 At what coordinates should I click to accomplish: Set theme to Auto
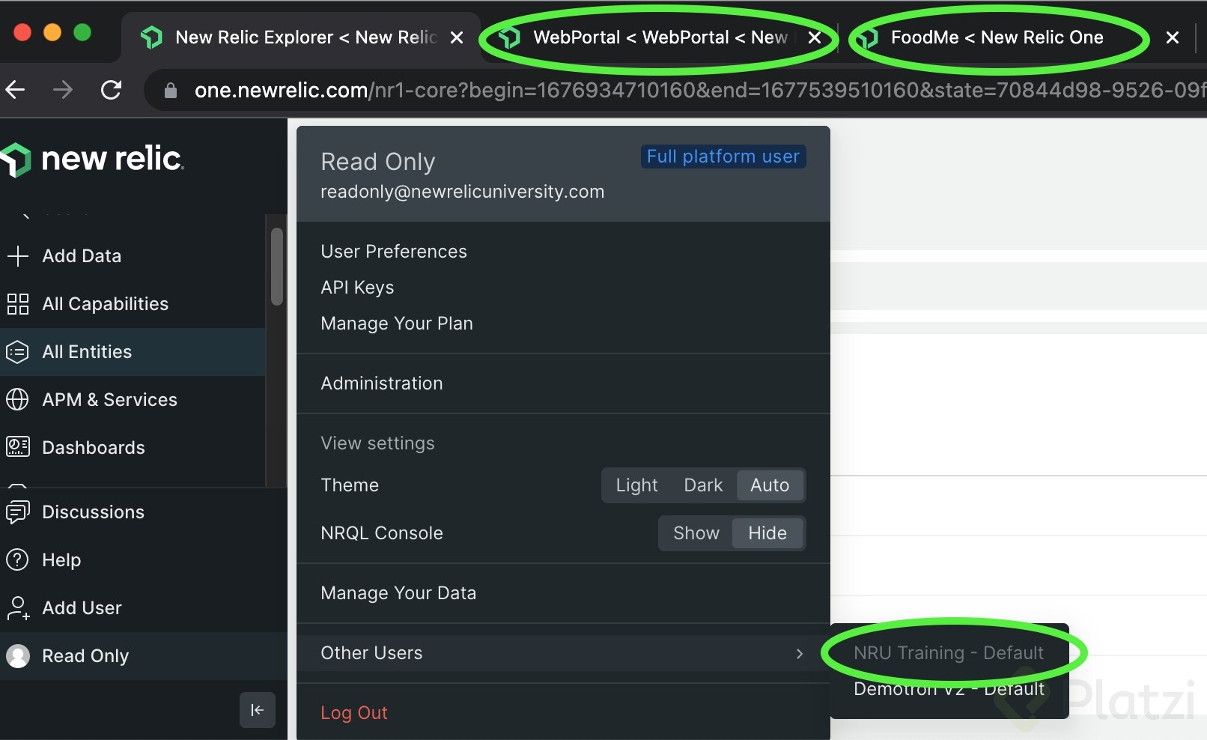(x=770, y=485)
